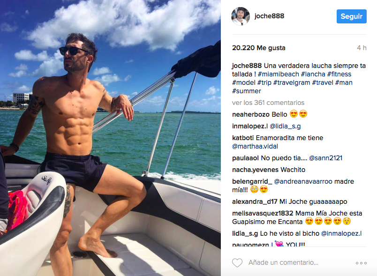Open the @lidia_s.g mention

click(285, 126)
